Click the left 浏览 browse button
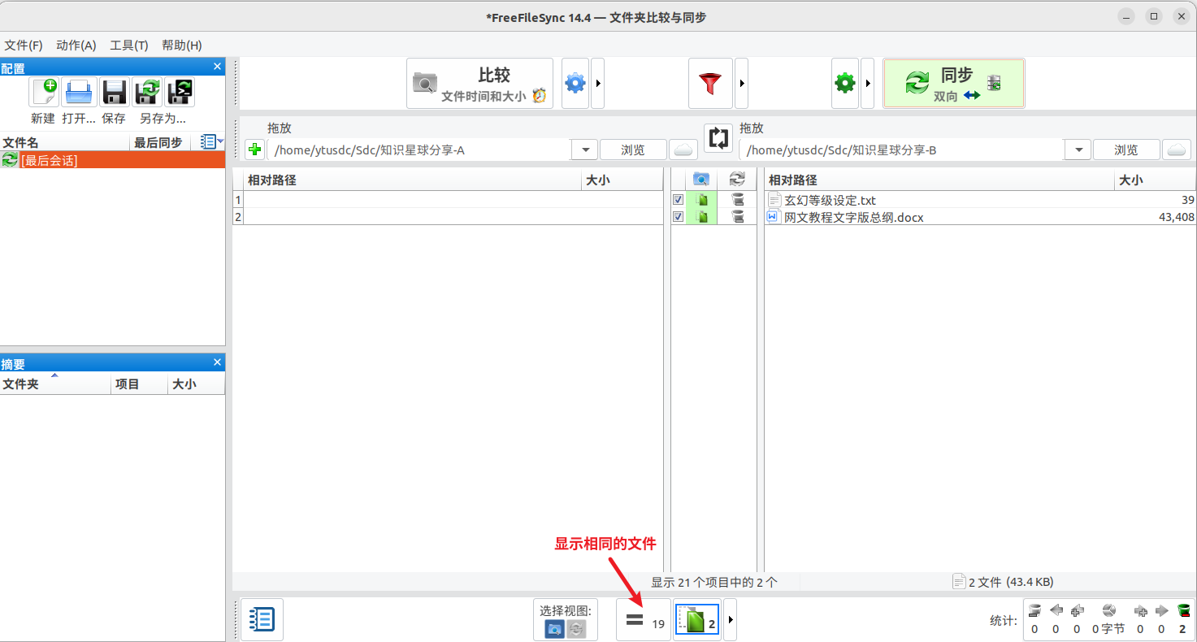Viewport: 1197px width, 642px height. [x=633, y=149]
